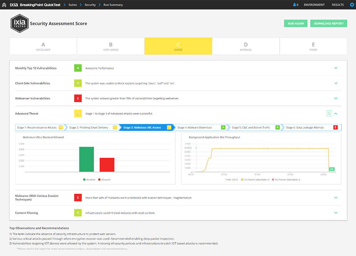Click the red Allowed bar
Viewport: 356px width, 256px height.
107,165
